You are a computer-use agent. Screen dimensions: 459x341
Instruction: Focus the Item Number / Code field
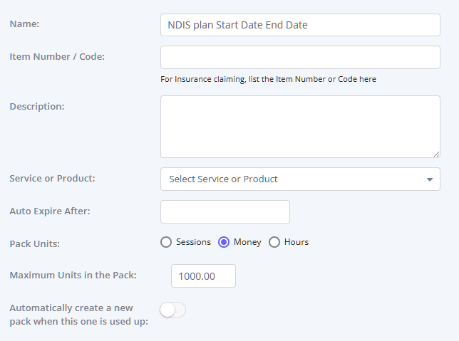(299, 58)
